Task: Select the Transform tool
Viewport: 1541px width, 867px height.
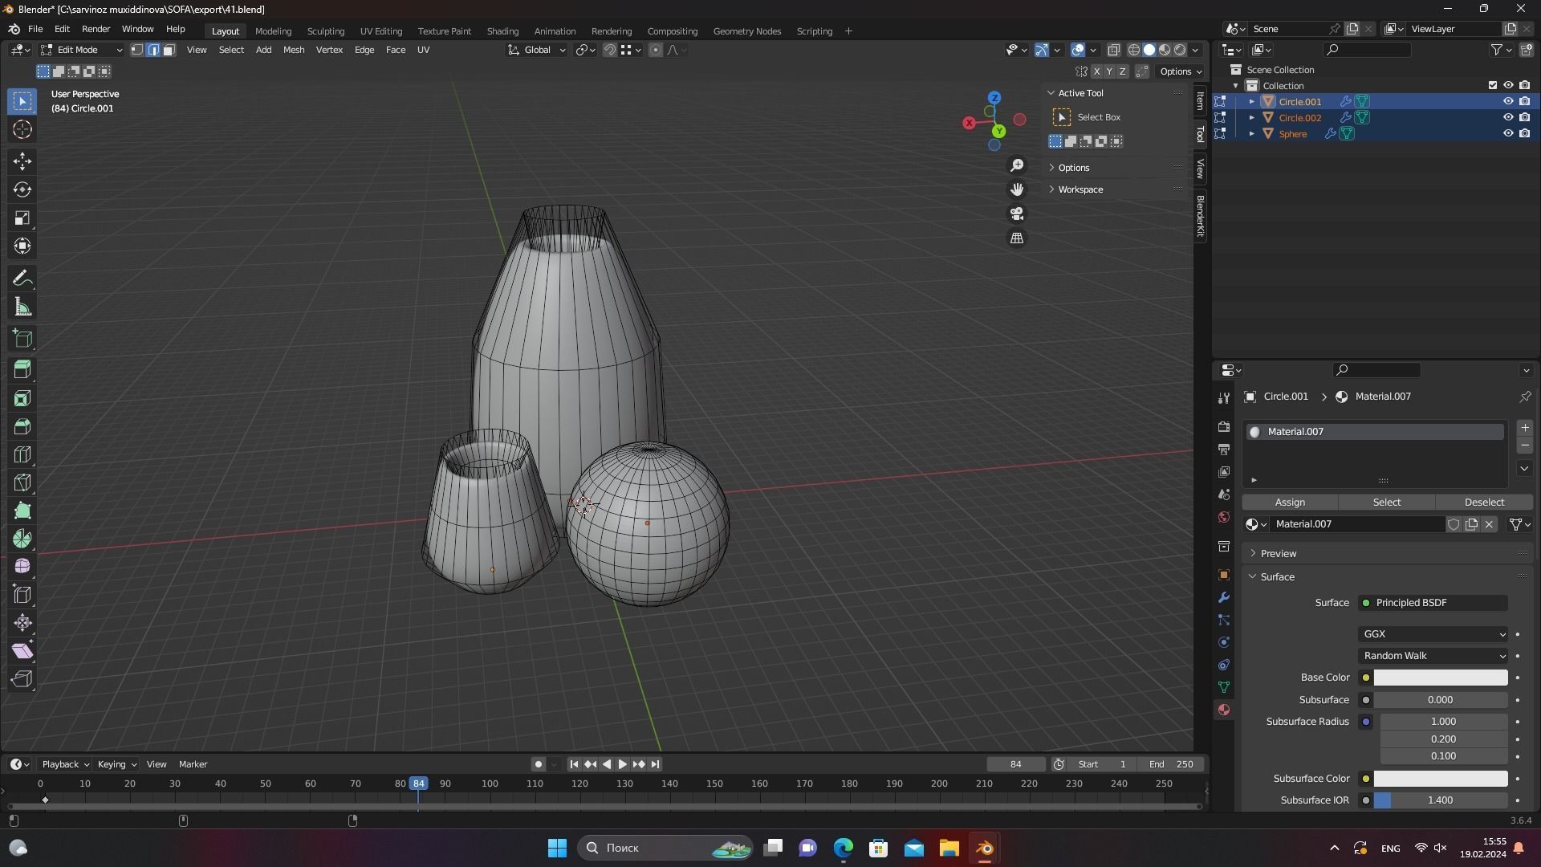Action: pos(22,246)
